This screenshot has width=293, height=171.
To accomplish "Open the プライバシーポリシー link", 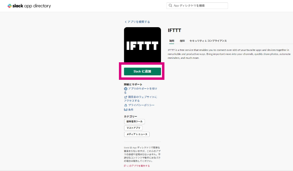I will [x=141, y=105].
